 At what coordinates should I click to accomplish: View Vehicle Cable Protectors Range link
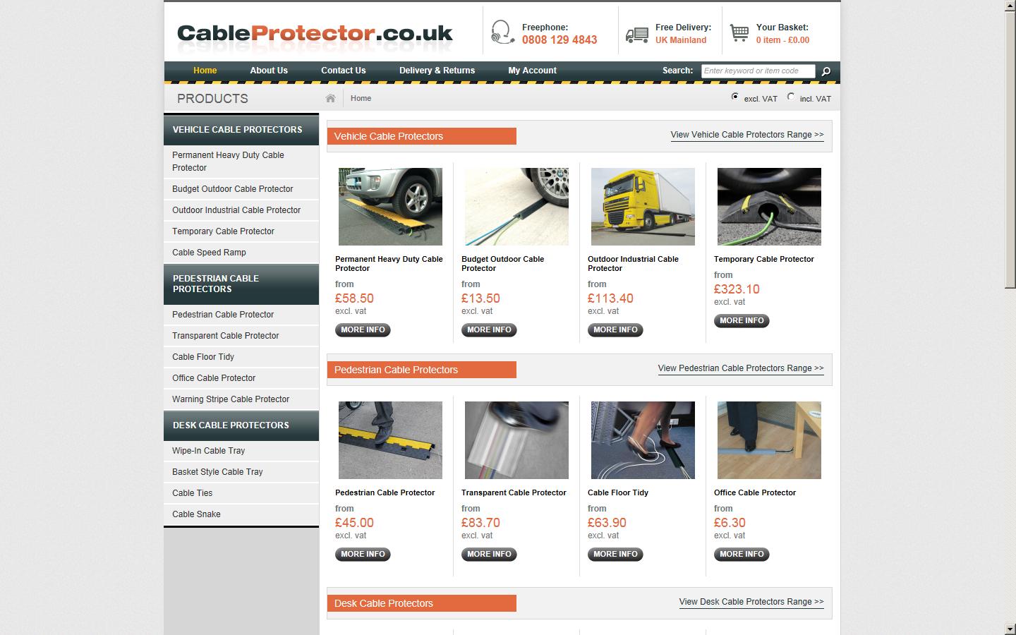click(747, 135)
